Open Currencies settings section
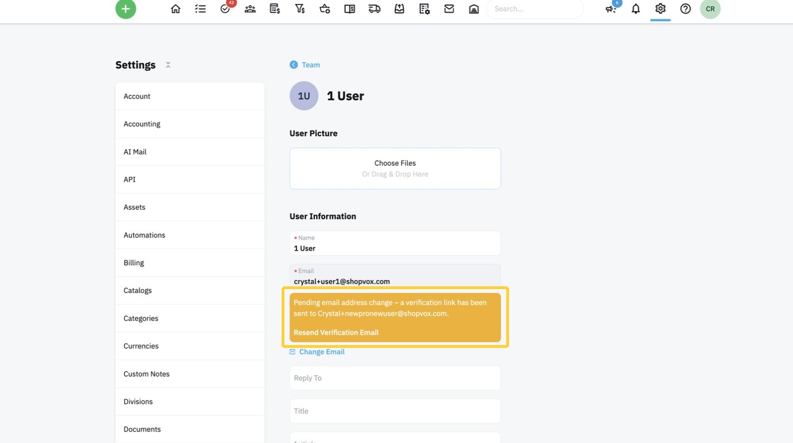Image resolution: width=793 pixels, height=443 pixels. point(190,346)
